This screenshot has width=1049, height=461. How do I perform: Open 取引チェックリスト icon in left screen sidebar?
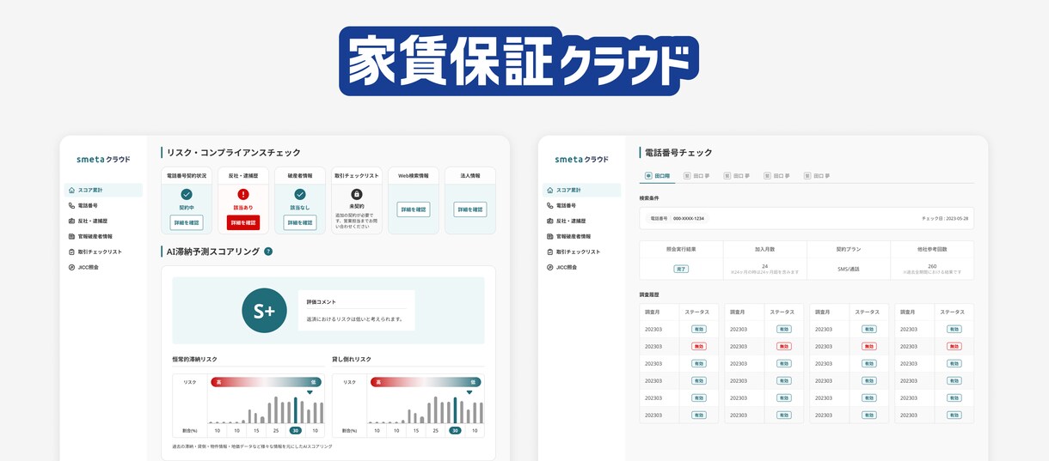[71, 252]
